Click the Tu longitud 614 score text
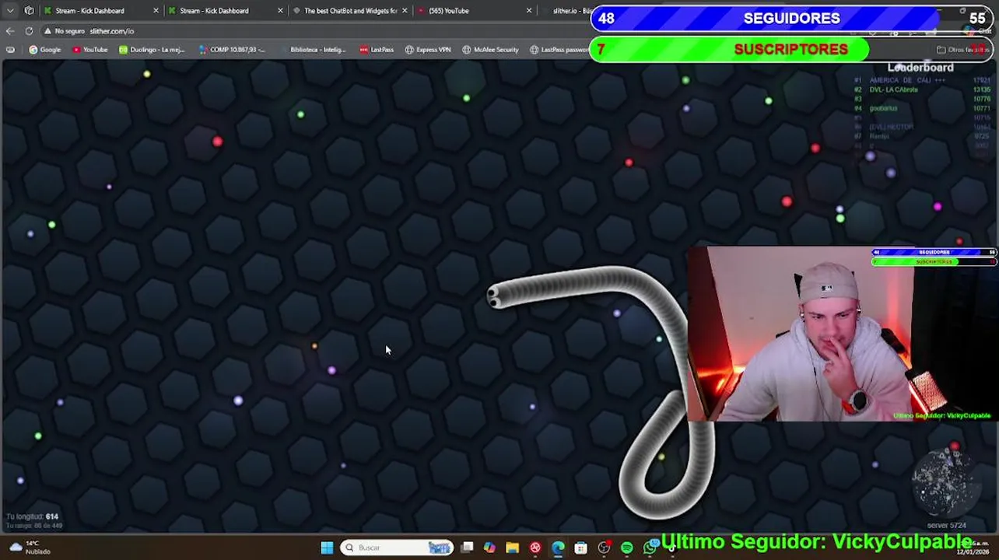The width and height of the screenshot is (999, 560). pyautogui.click(x=32, y=516)
